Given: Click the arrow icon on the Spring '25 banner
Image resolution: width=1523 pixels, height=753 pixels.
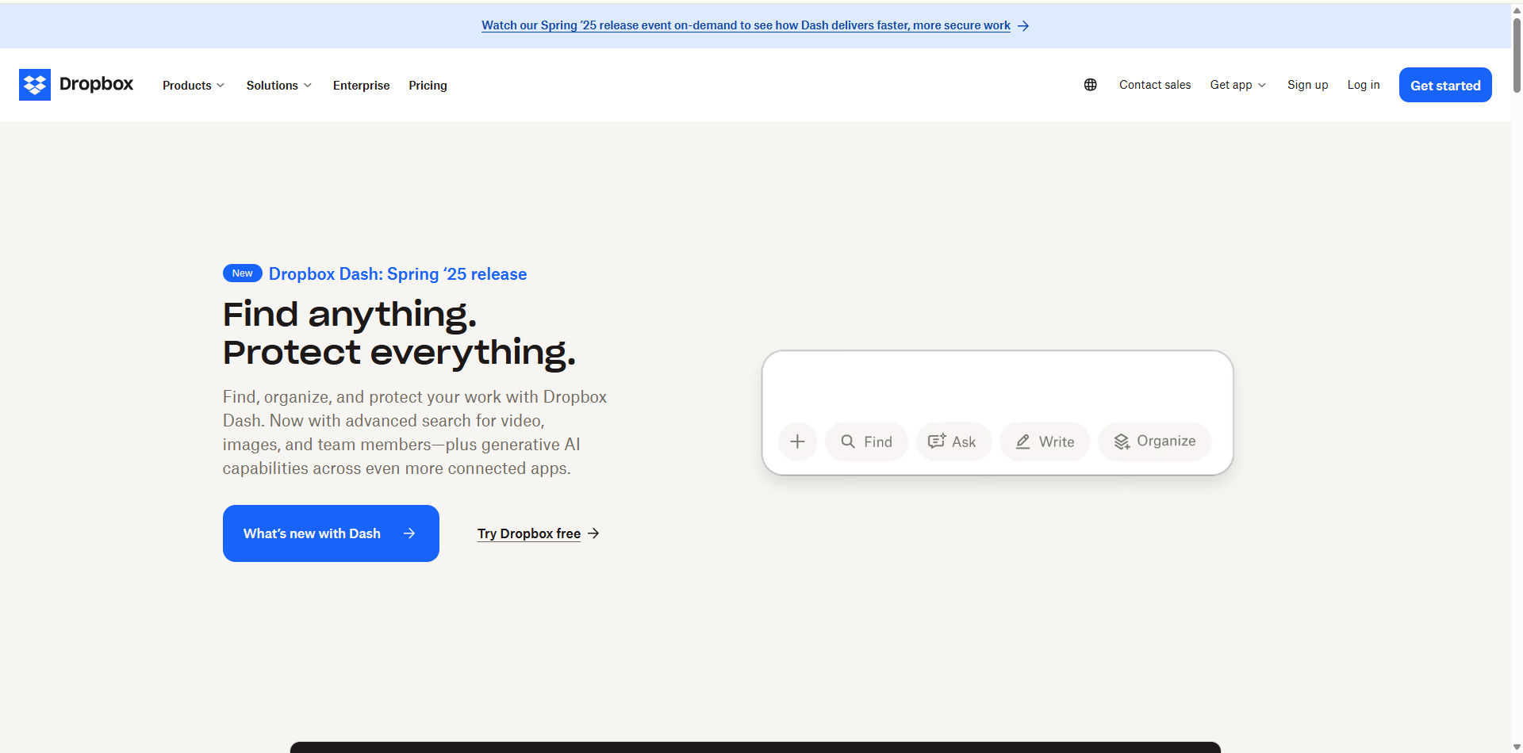Looking at the screenshot, I should [x=1024, y=25].
